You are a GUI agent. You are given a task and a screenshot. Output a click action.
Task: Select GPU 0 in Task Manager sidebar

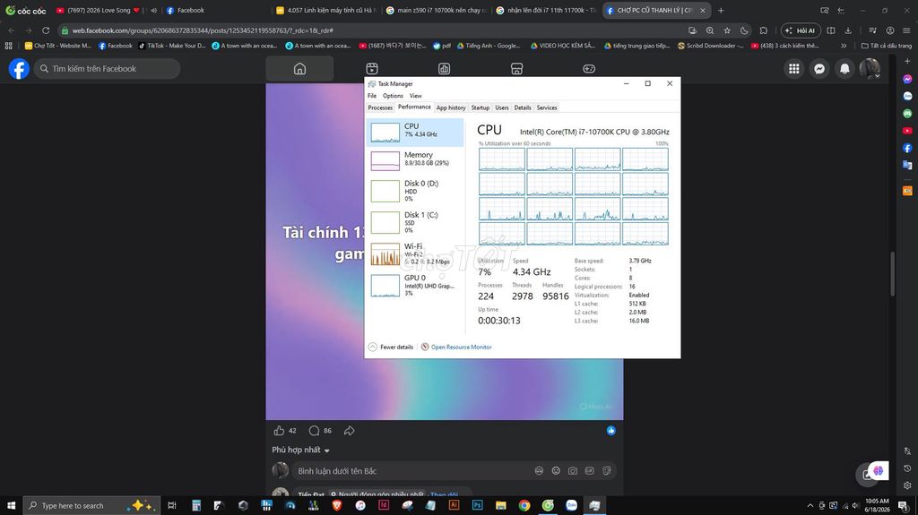click(415, 286)
